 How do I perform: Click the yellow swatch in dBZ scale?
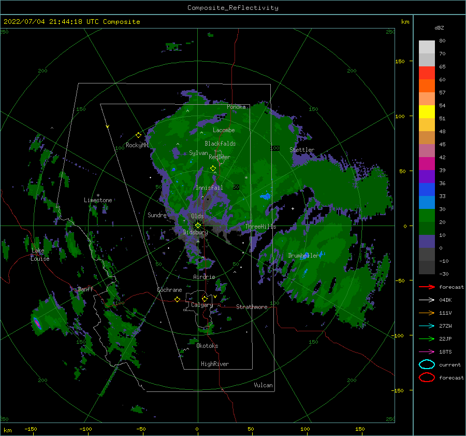[x=427, y=111]
